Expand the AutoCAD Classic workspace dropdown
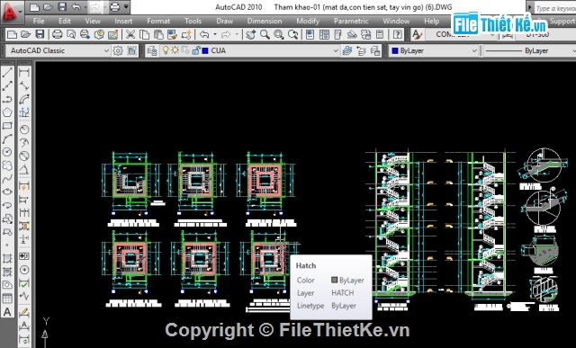576x348 pixels. (106, 50)
